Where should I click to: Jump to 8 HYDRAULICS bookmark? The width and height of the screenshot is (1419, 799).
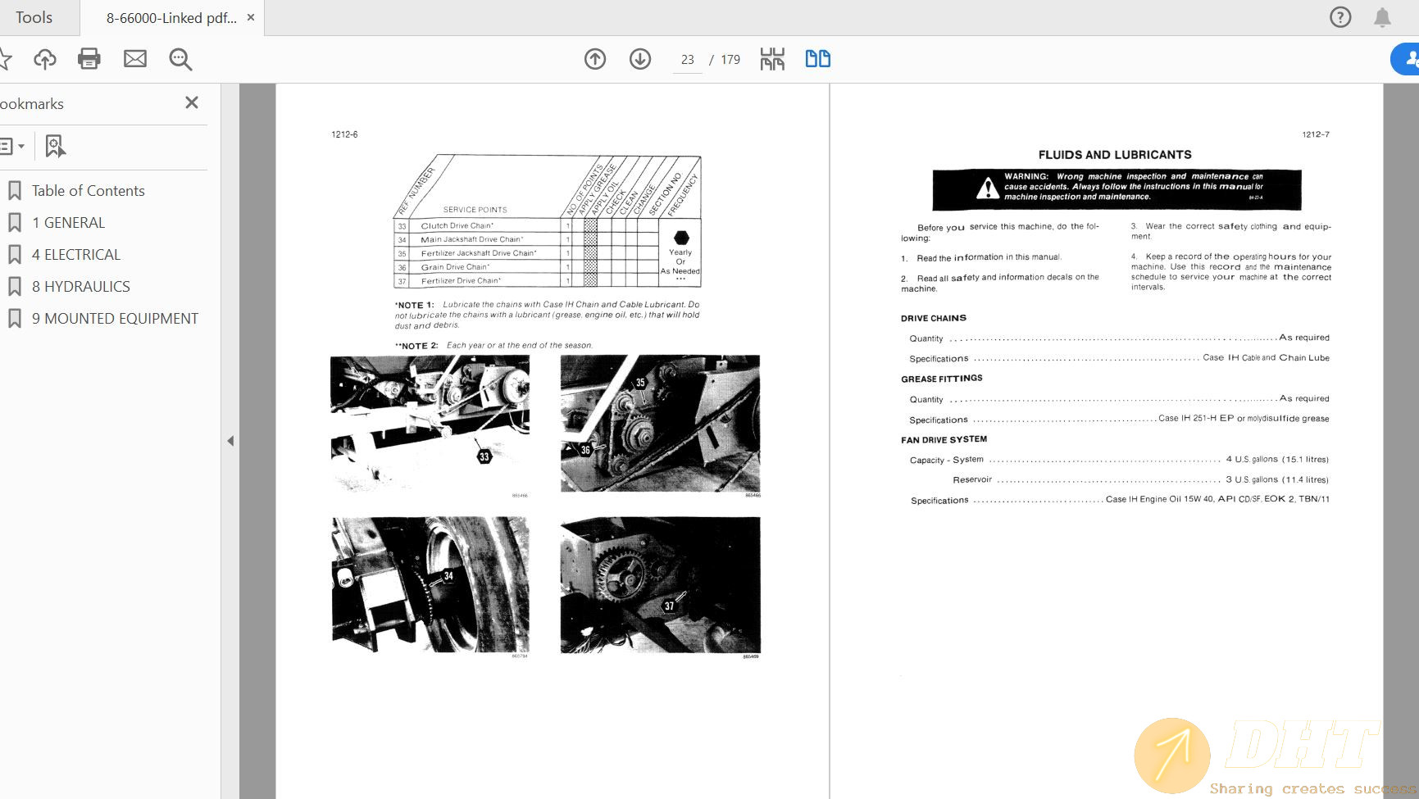pyautogui.click(x=80, y=287)
